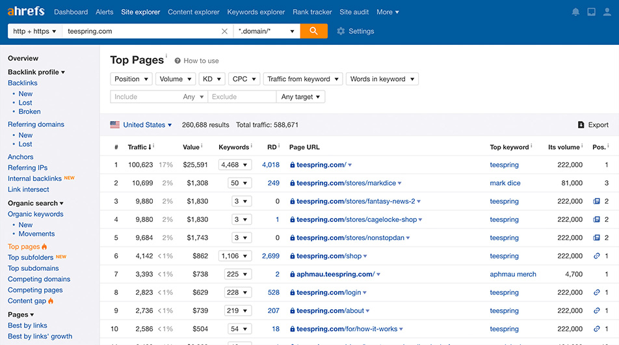Open the Traffic from keyword filter
Screen dimensions: 619x345
pos(302,79)
